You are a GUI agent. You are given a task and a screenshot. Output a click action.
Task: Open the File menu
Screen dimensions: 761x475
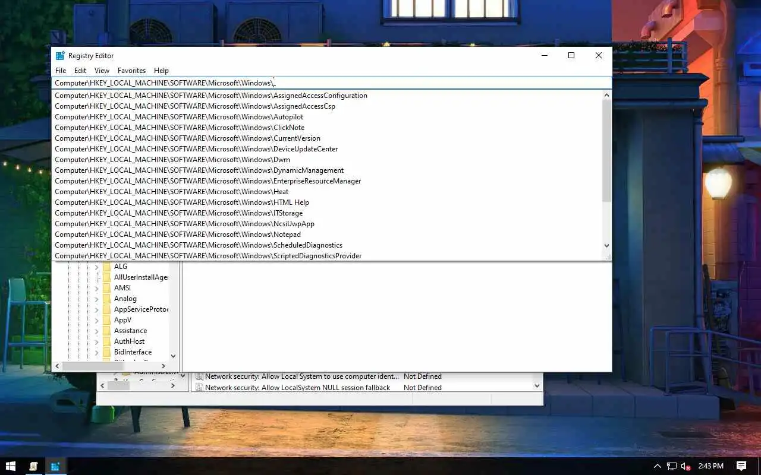coord(61,70)
